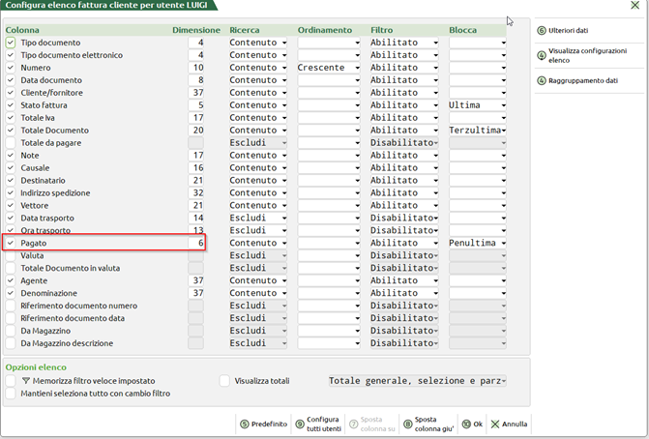Open the Totale generale selection dropdown
The height and width of the screenshot is (439, 649).
point(501,381)
